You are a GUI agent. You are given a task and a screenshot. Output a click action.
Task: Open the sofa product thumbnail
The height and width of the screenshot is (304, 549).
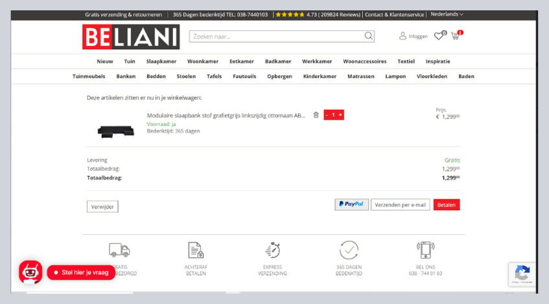coord(115,131)
